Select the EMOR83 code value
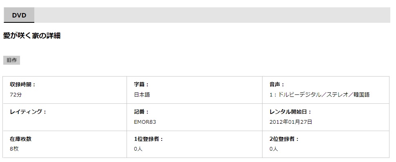The width and height of the screenshot is (396, 162). click(145, 122)
